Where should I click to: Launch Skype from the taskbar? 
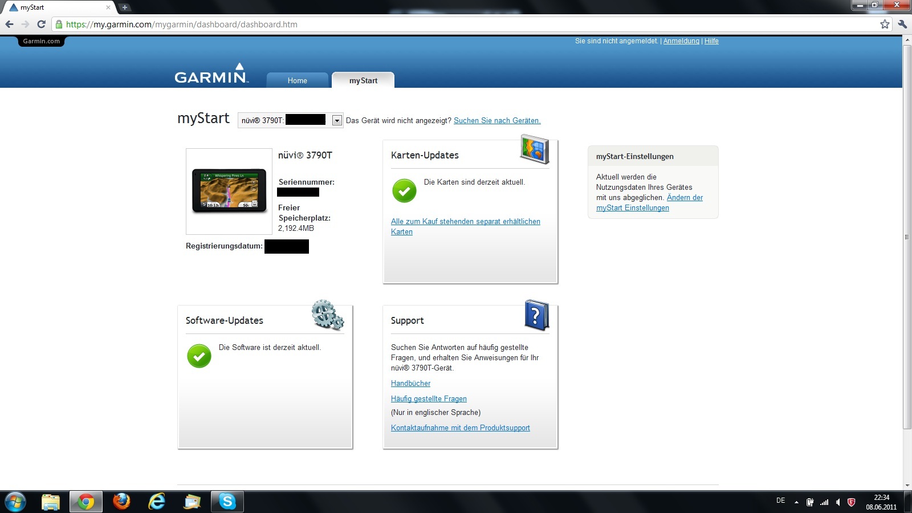point(227,502)
